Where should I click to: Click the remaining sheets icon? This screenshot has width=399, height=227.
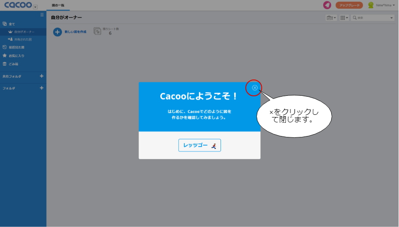pyautogui.click(x=97, y=31)
